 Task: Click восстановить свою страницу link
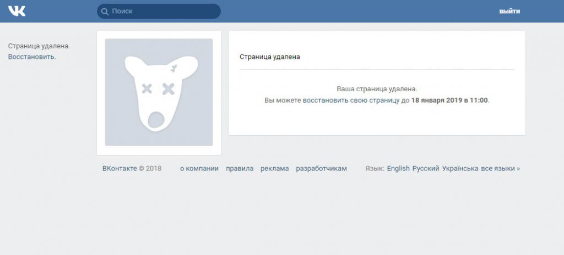351,100
